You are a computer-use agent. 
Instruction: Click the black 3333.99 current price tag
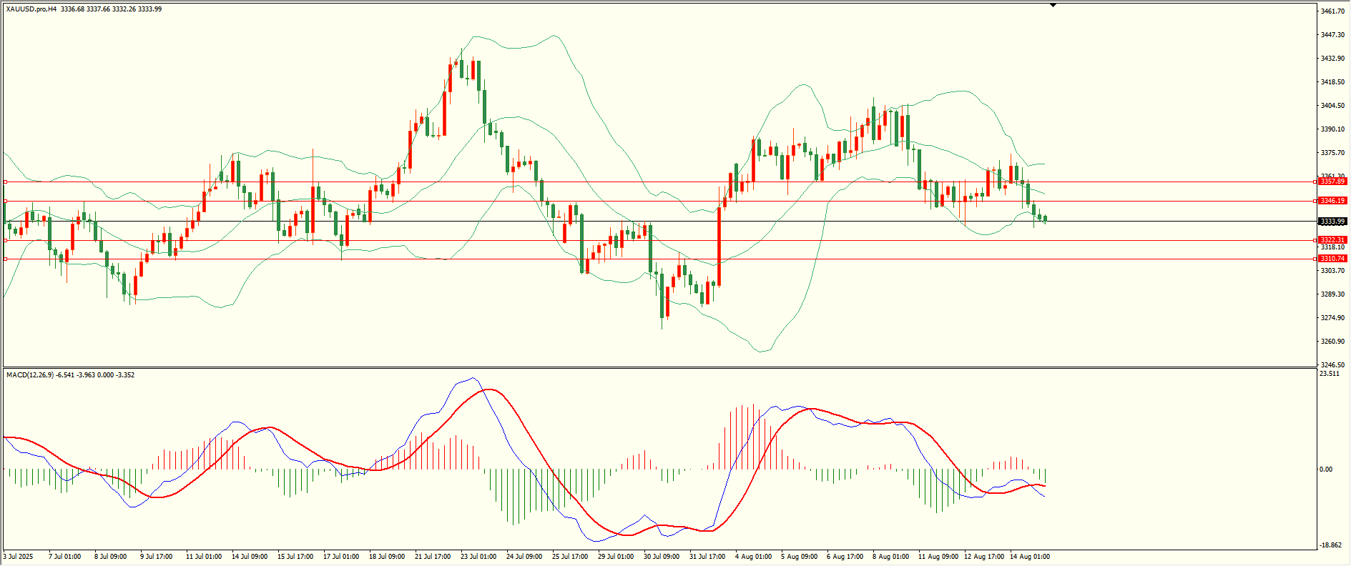click(x=1333, y=222)
